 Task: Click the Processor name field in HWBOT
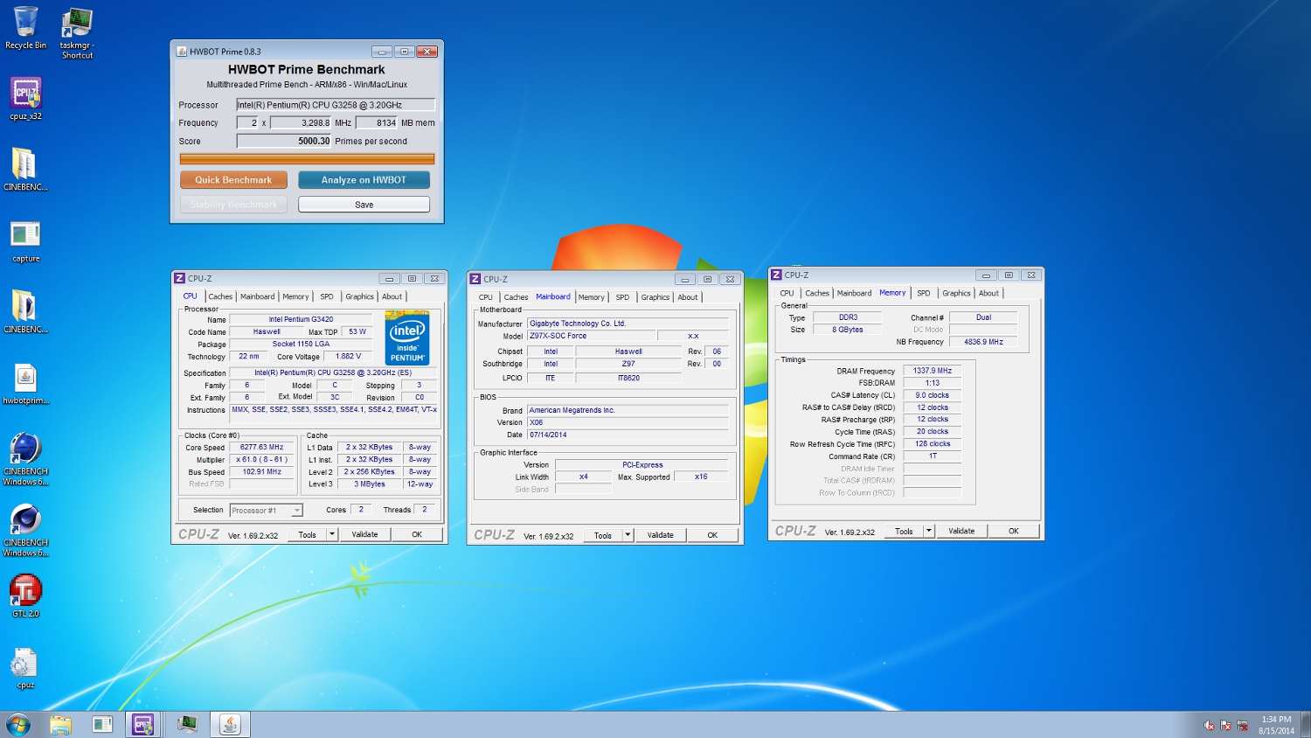click(x=336, y=105)
